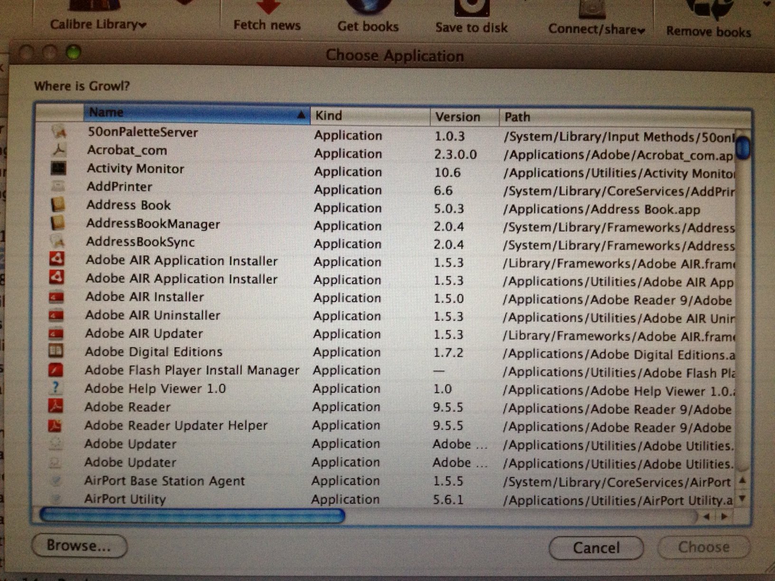The height and width of the screenshot is (581, 775).
Task: Select AirPort Utility in the list
Action: [125, 499]
